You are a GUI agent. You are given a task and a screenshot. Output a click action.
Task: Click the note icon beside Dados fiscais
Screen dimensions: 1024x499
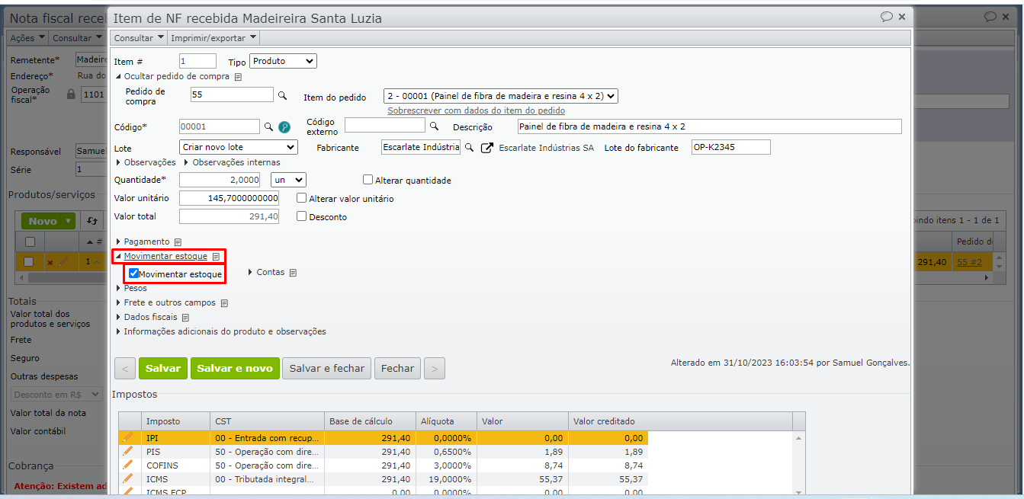(185, 318)
